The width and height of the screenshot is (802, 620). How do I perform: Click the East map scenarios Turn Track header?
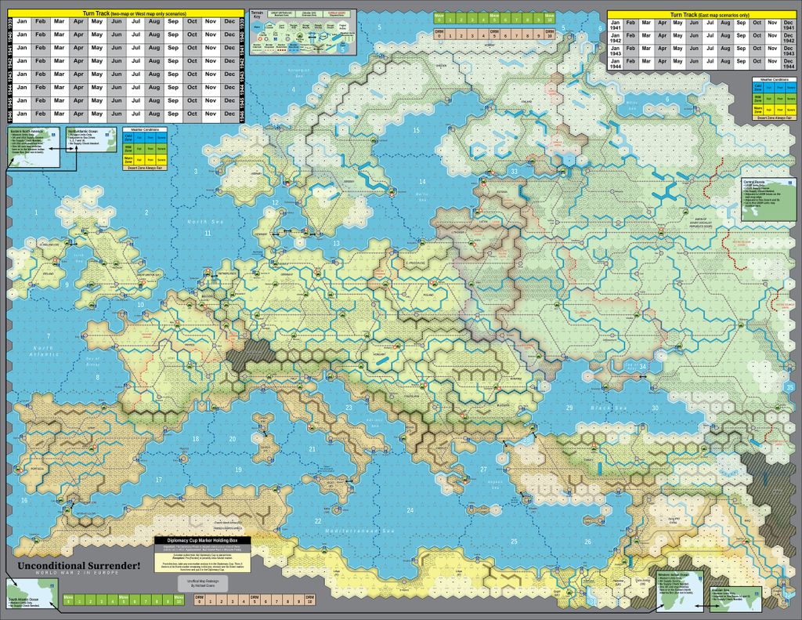coord(702,15)
